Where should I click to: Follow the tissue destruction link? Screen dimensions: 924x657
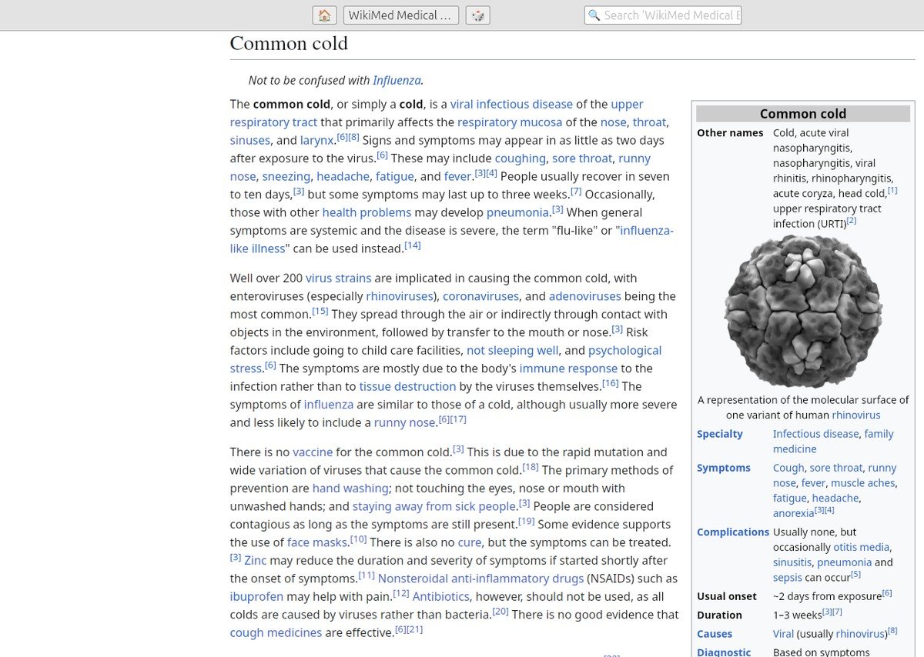(407, 386)
